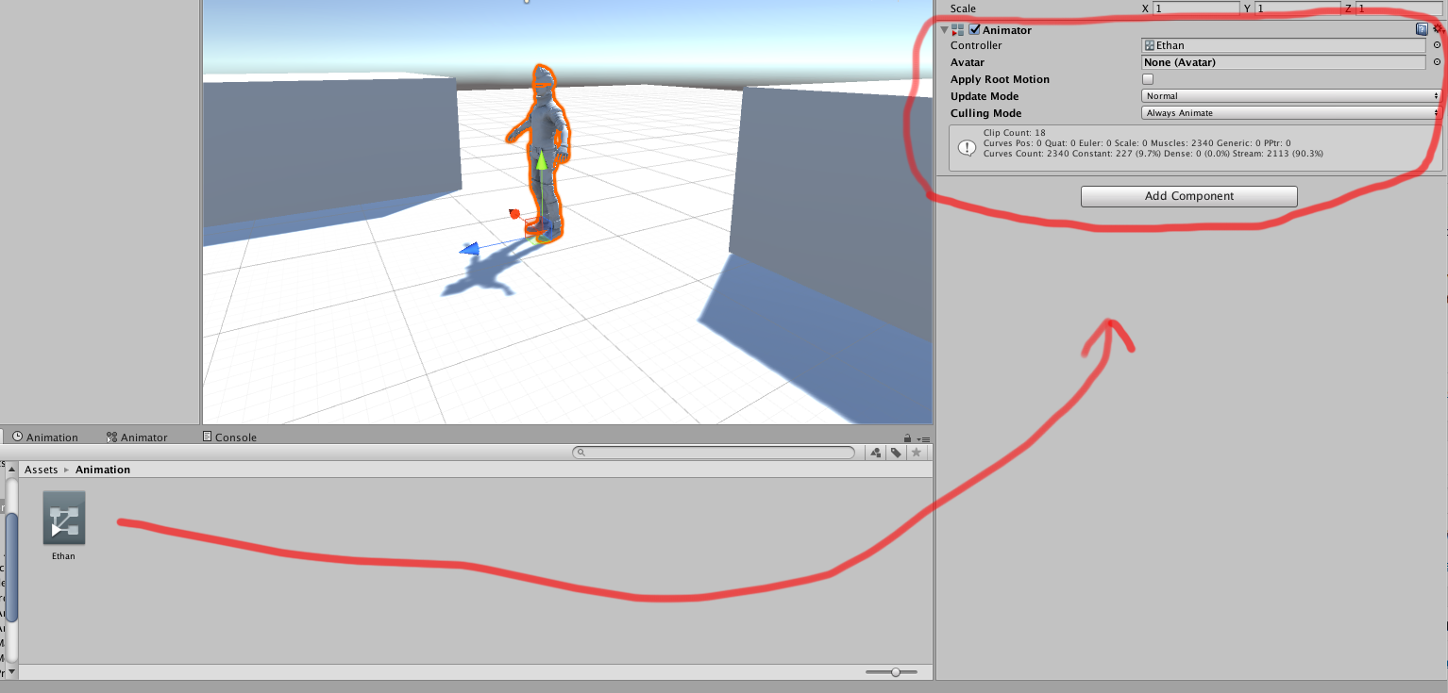Open the Avatar object picker circle

pos(1438,62)
